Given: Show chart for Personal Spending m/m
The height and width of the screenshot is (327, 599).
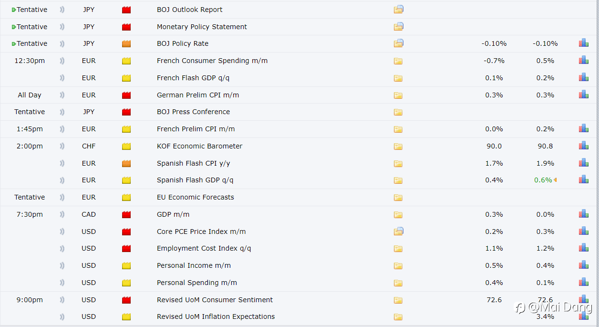Looking at the screenshot, I should click(583, 282).
